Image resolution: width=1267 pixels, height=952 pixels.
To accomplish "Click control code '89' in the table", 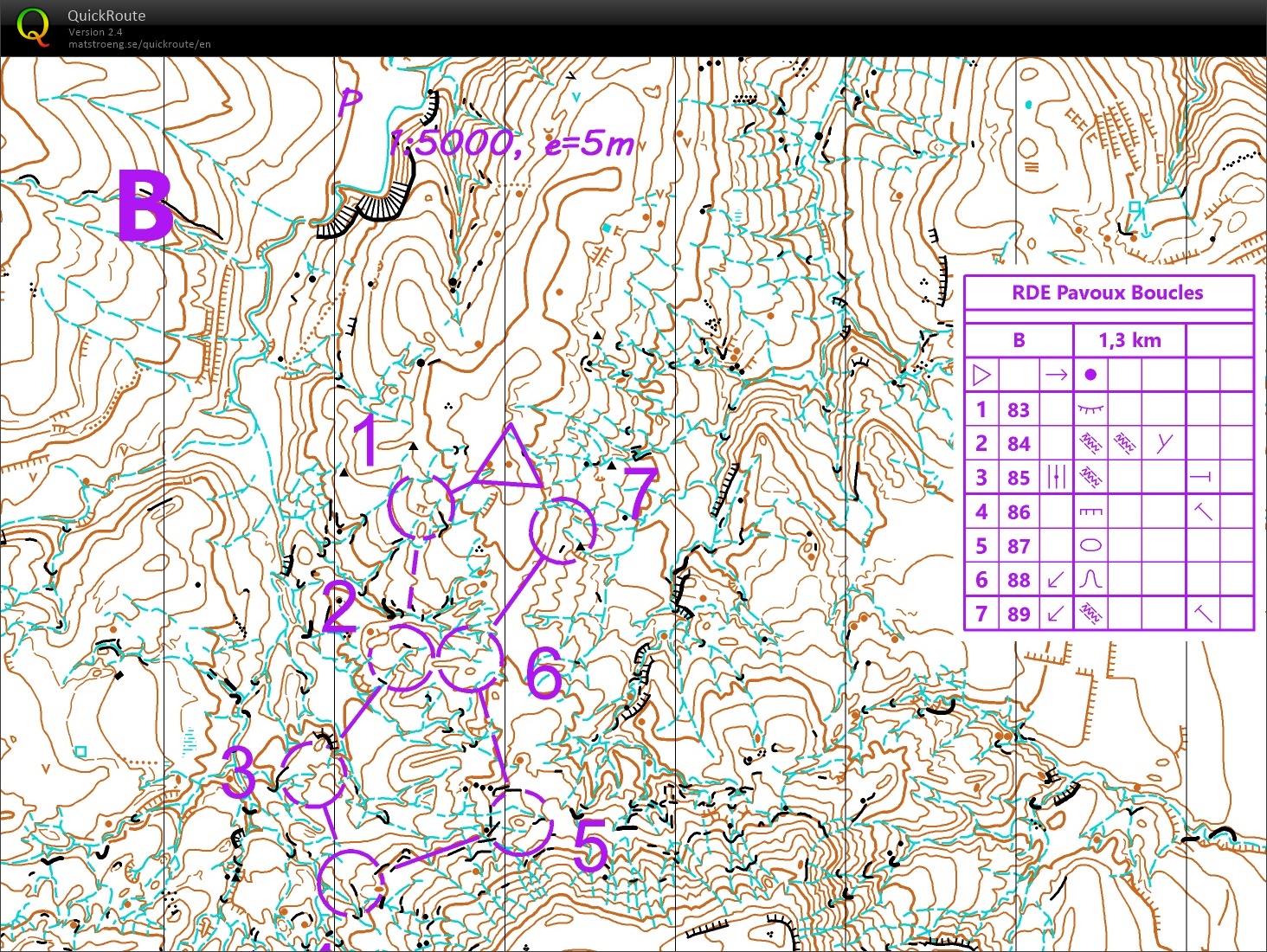I will tap(1019, 614).
